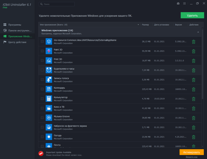This screenshot has width=207, height=159.
Task: Click the green Удалить button
Action: pos(192,15)
